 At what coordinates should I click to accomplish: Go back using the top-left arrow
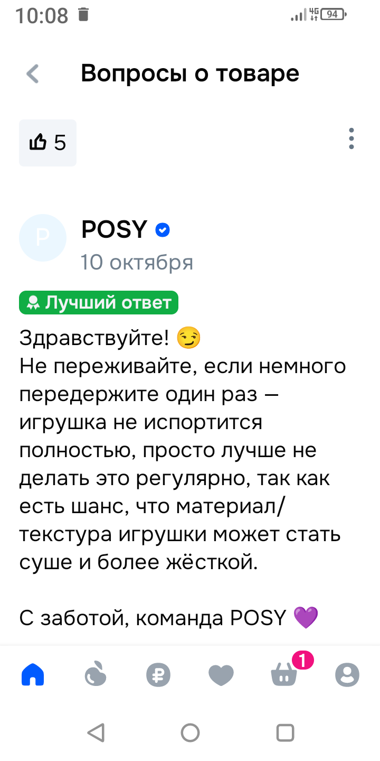(x=33, y=74)
